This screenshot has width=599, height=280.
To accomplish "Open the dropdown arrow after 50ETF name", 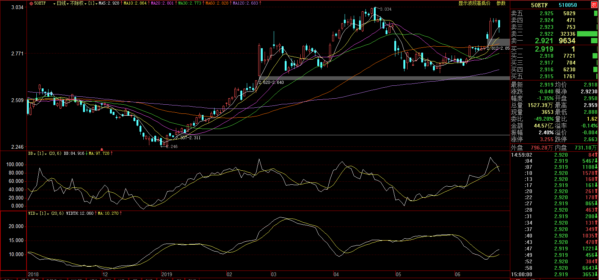I will 54,3.
